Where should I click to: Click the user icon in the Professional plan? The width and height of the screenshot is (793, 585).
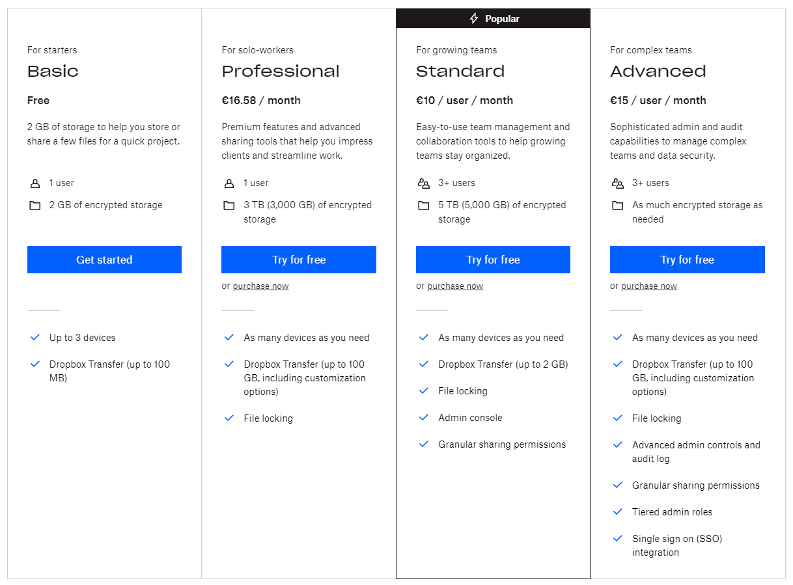pos(229,184)
